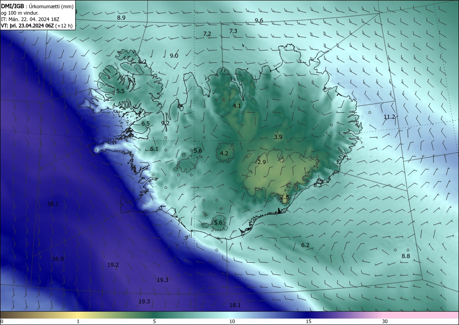This screenshot has height=325, width=459.
Task: Click the 3.9 value label
Action: coord(278,137)
